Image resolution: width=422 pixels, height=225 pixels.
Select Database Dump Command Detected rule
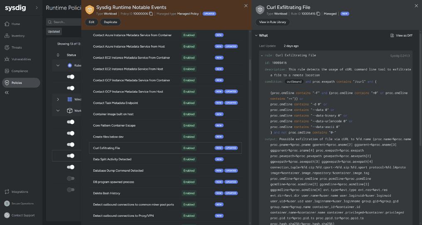[165, 171]
